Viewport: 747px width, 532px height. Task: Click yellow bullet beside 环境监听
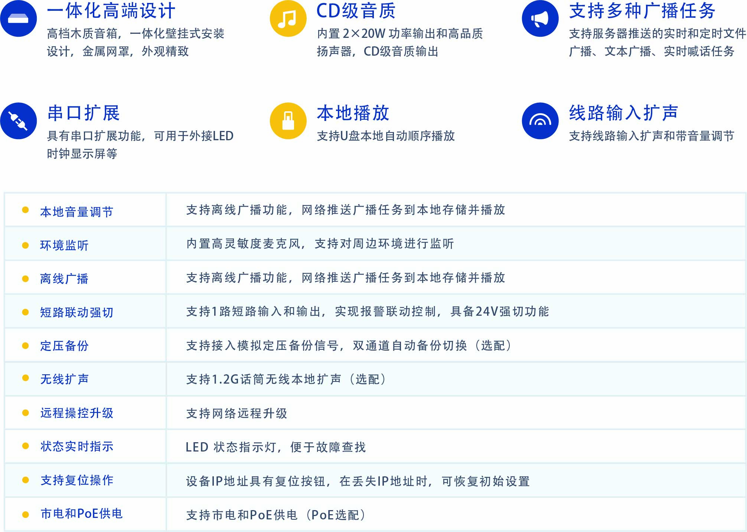(x=26, y=245)
